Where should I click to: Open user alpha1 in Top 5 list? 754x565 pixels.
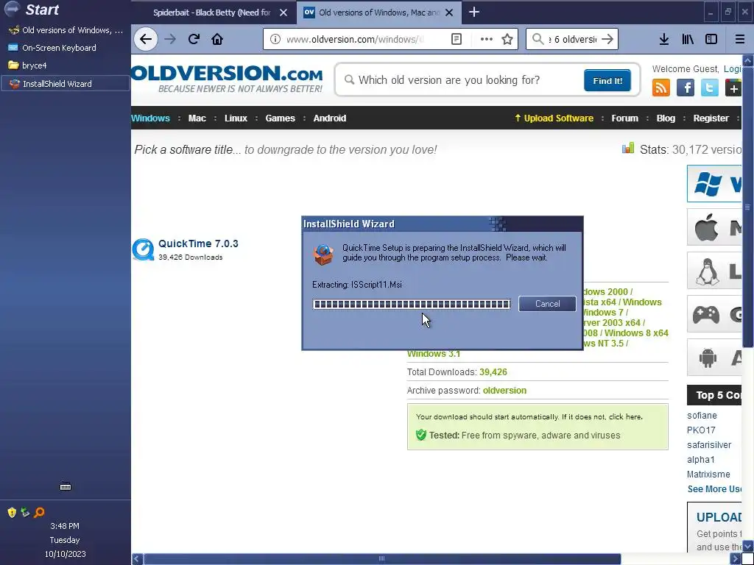coord(701,459)
